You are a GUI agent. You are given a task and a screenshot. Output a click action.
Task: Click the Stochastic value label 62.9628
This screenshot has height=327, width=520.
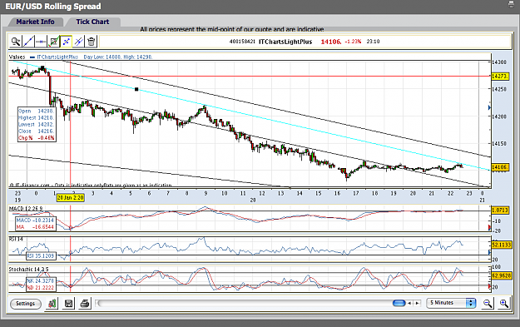tap(501, 275)
